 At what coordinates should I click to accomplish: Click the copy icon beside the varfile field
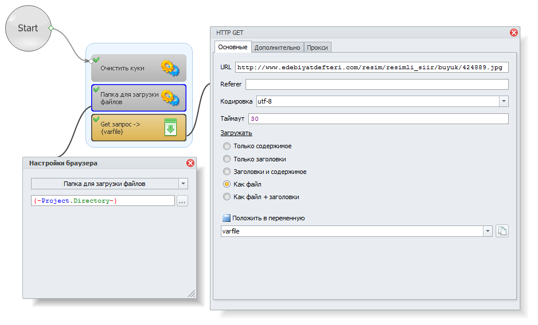502,231
